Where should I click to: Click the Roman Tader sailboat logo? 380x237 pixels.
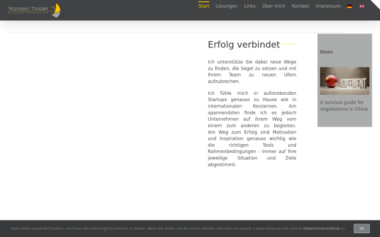(x=34, y=10)
